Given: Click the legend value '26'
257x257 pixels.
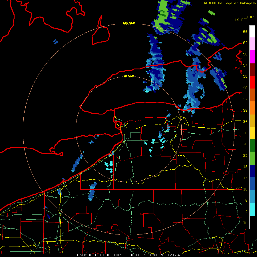Looking at the screenshot, I should 245,144.
